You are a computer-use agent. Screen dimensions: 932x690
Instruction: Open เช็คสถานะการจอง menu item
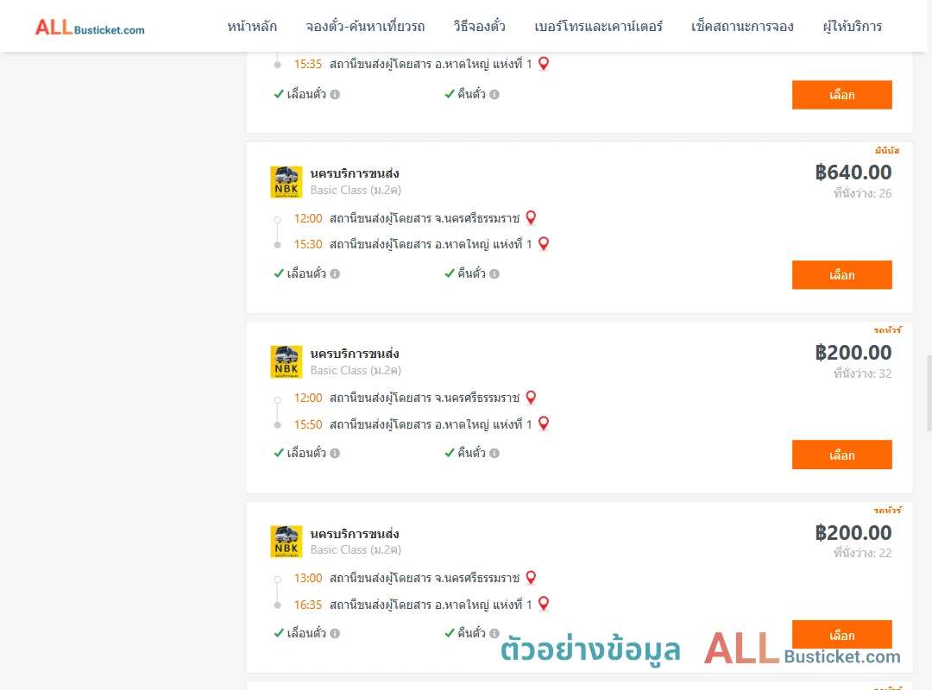point(742,26)
